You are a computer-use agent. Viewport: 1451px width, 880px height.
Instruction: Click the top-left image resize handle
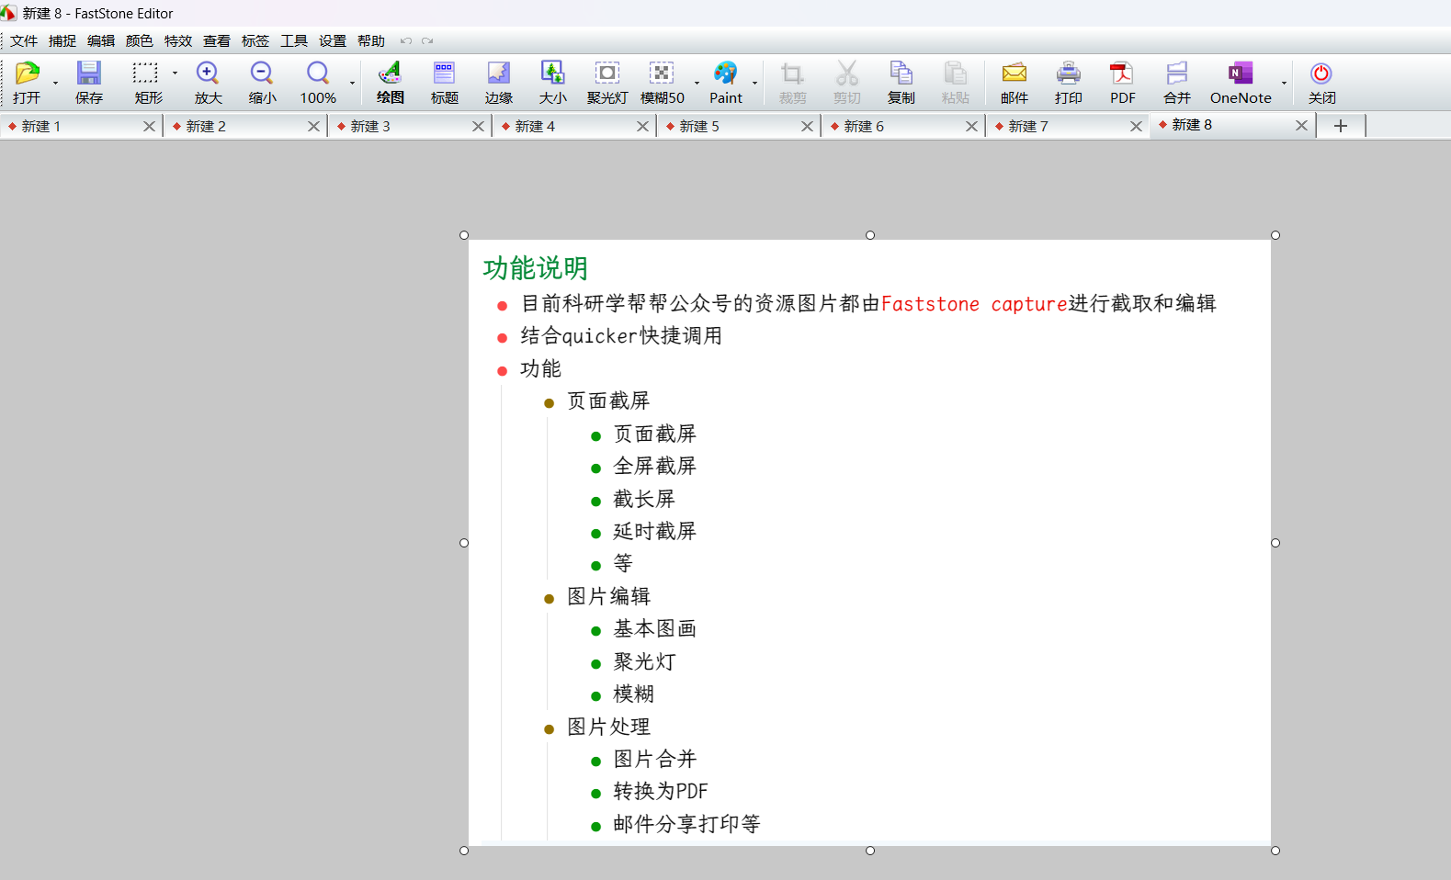tap(464, 235)
